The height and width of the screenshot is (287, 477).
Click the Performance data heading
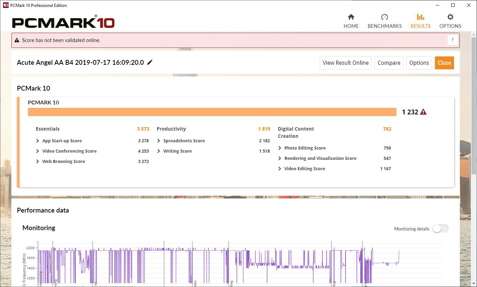[43, 210]
